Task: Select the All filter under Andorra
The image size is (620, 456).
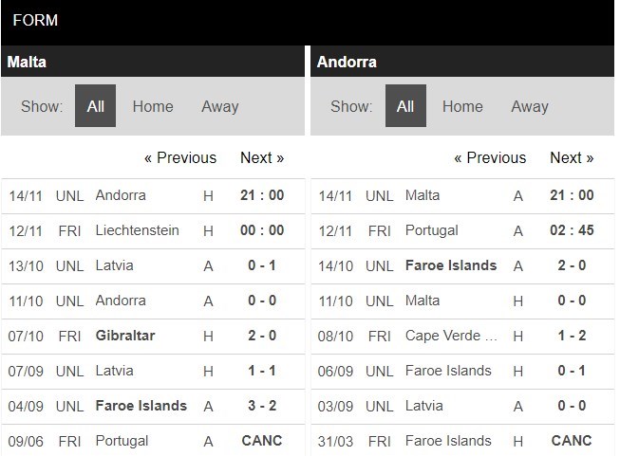Action: coord(405,106)
